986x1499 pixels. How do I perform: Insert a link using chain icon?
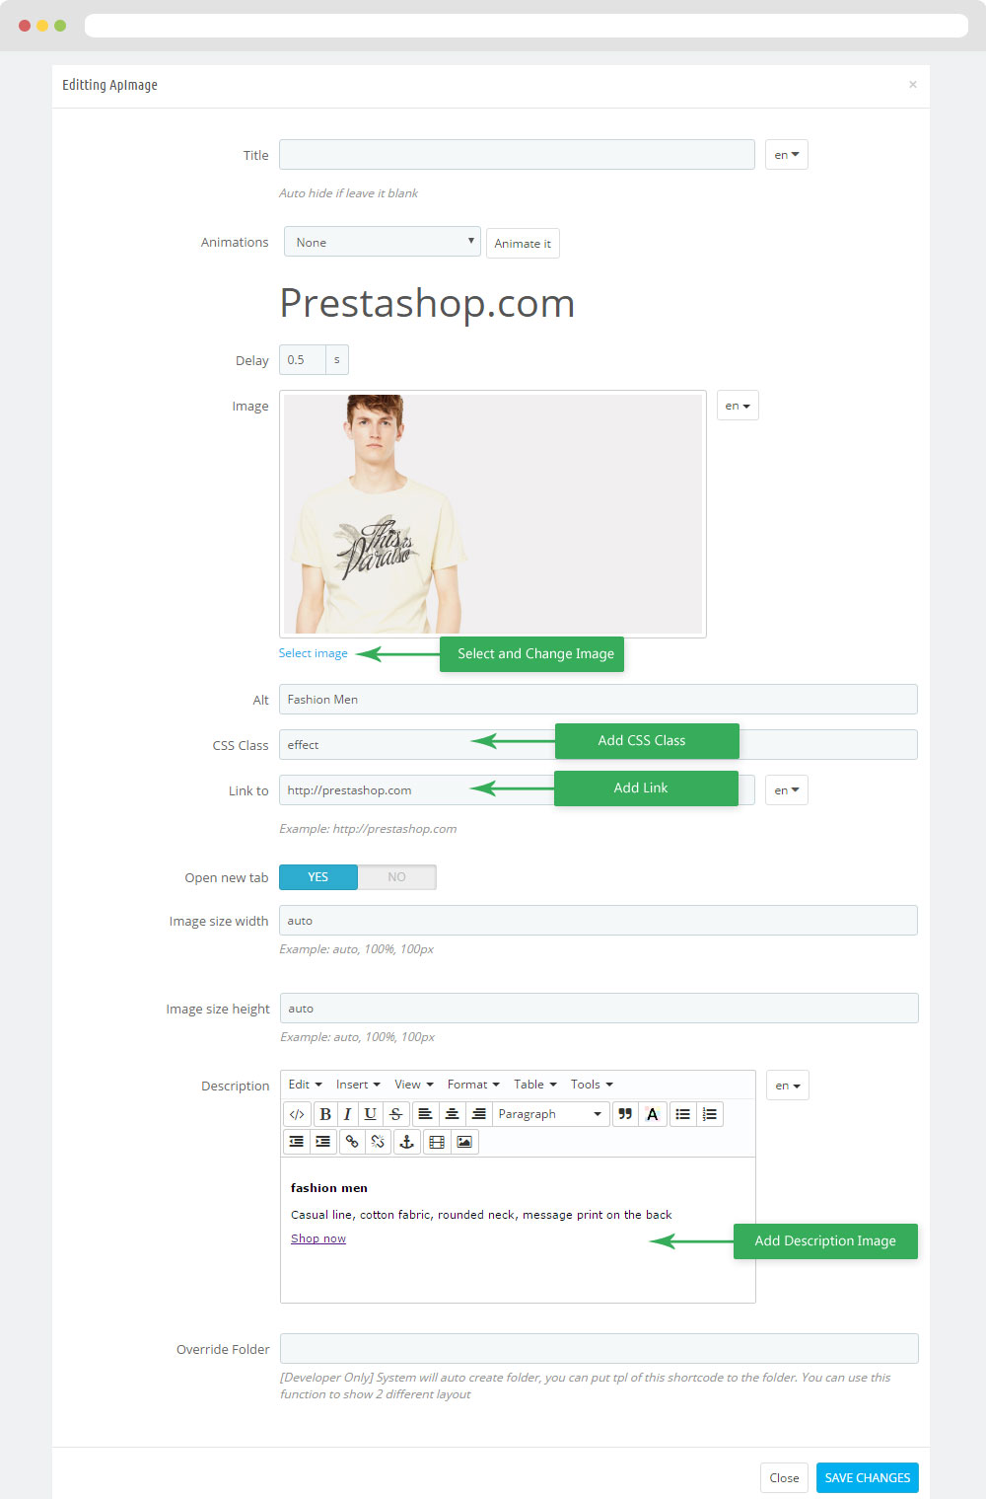click(x=352, y=1142)
